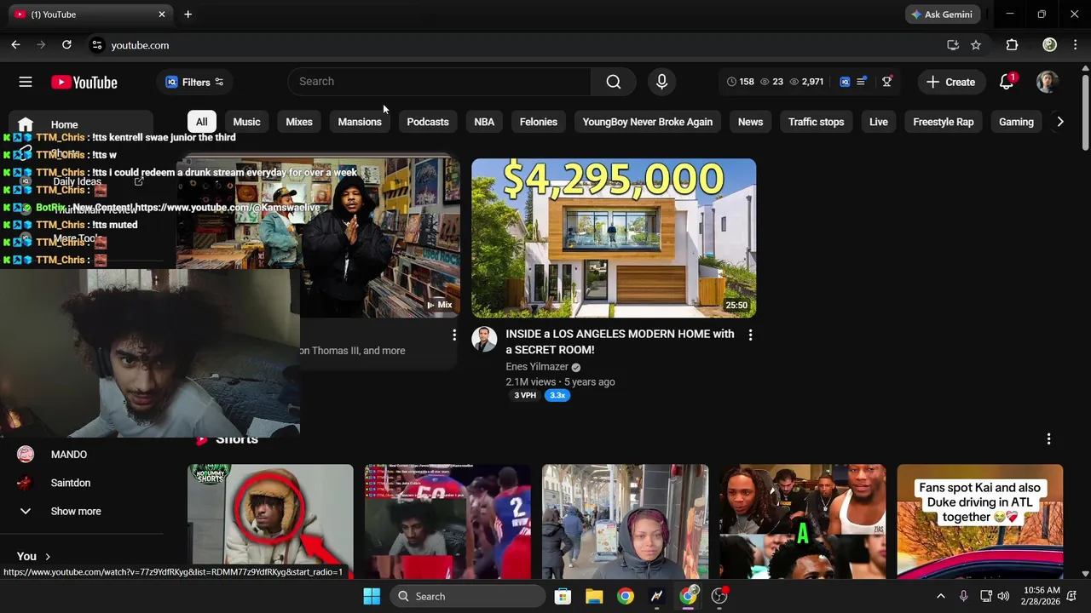Open three-dot menu for the Mix card
Image resolution: width=1091 pixels, height=613 pixels.
[454, 335]
